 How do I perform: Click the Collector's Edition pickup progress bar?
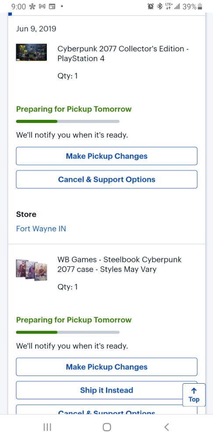(x=67, y=122)
